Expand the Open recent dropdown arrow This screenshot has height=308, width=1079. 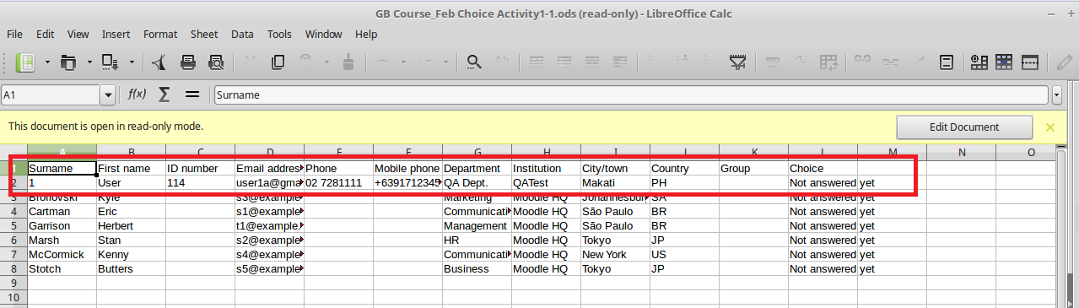[89, 62]
